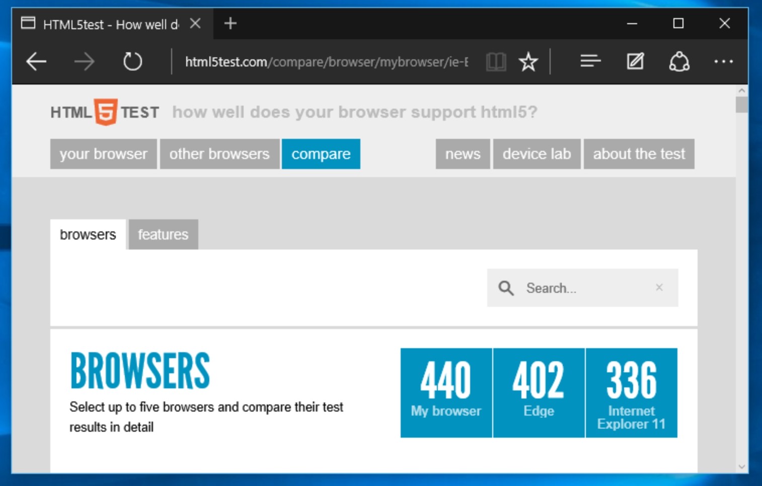Refresh the current page

coord(132,61)
